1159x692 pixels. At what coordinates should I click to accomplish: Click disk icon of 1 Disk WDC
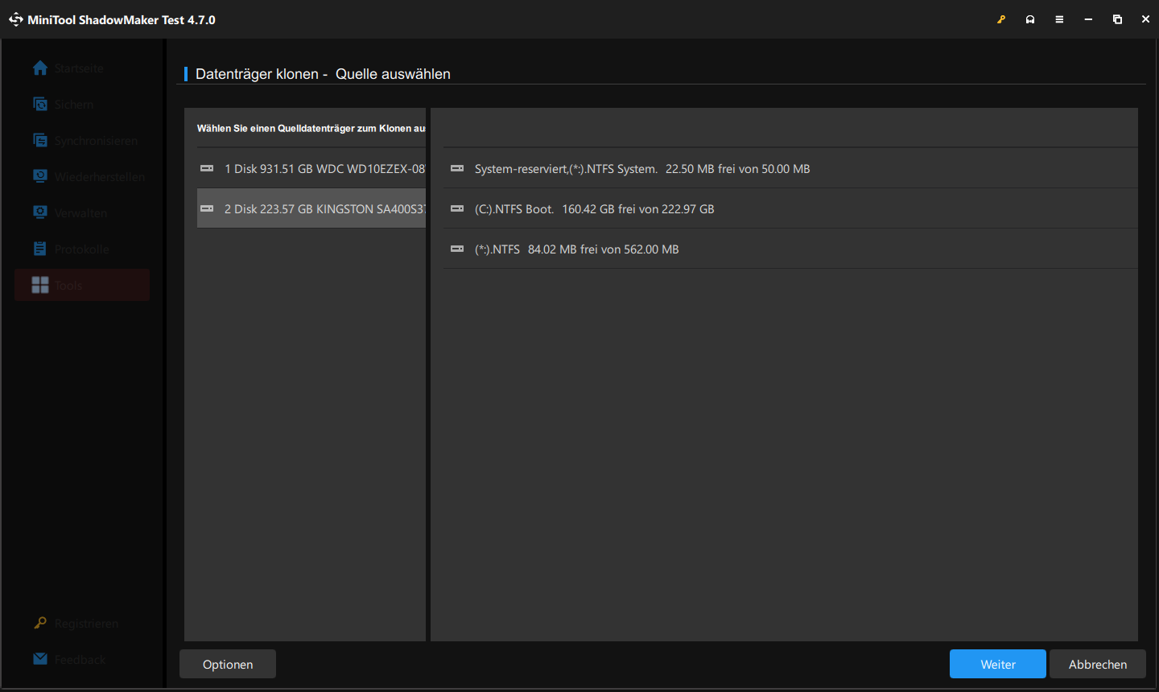click(x=207, y=168)
